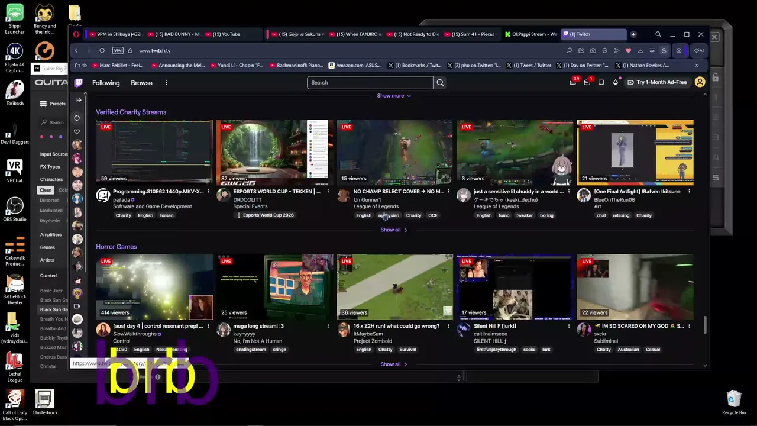Screen dimensions: 757x426
Task: Click the Twitch page vertical scrollbar
Action: (x=705, y=324)
